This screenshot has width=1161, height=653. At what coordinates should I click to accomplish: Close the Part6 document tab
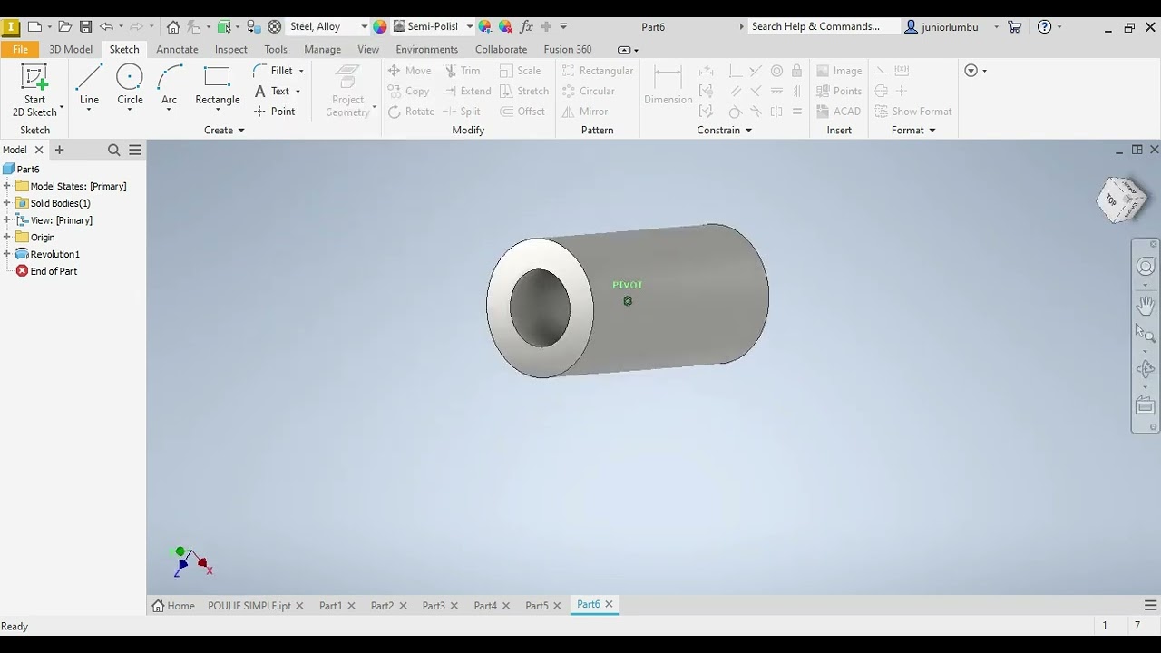coord(610,604)
